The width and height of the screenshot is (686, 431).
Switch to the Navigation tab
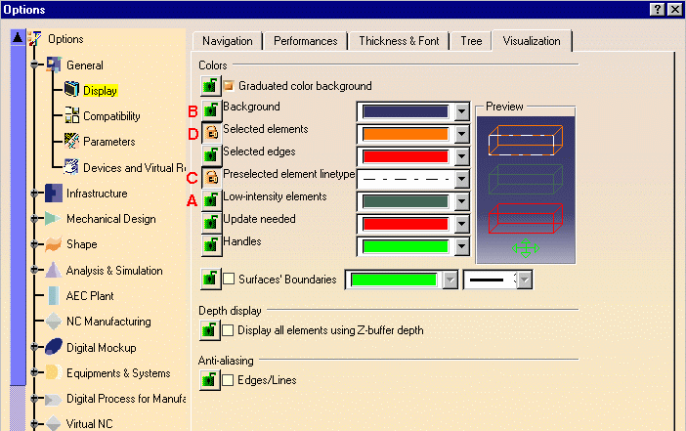coord(227,41)
